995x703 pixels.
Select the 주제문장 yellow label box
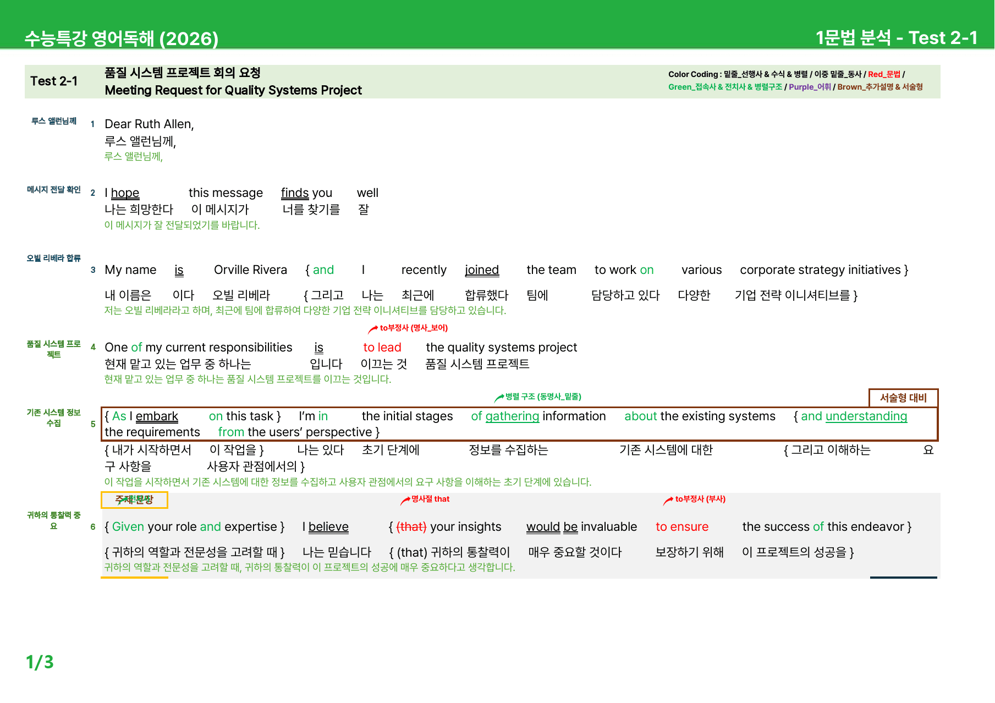(134, 499)
